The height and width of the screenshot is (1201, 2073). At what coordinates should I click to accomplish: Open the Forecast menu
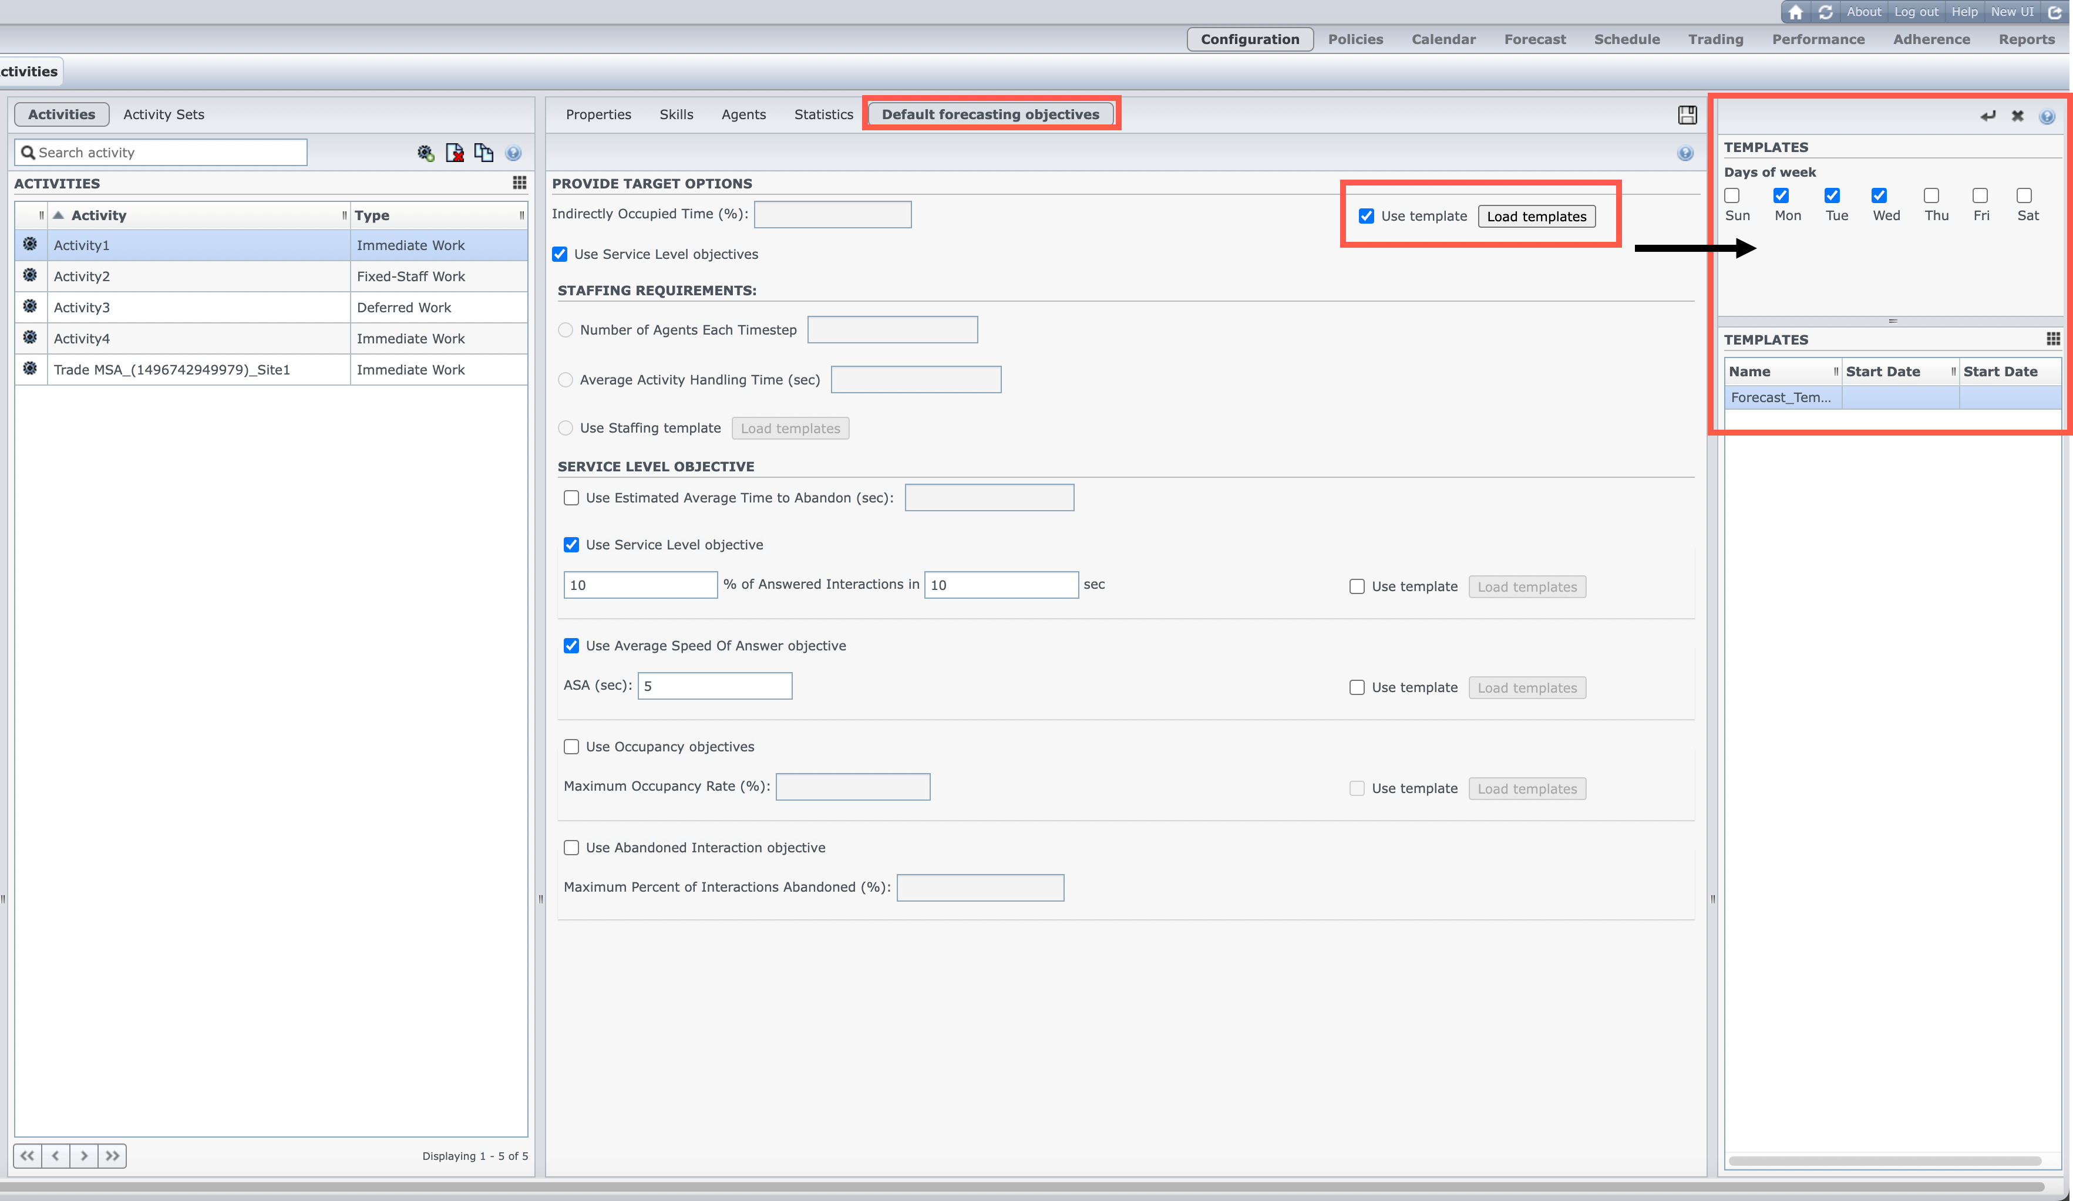click(1534, 39)
